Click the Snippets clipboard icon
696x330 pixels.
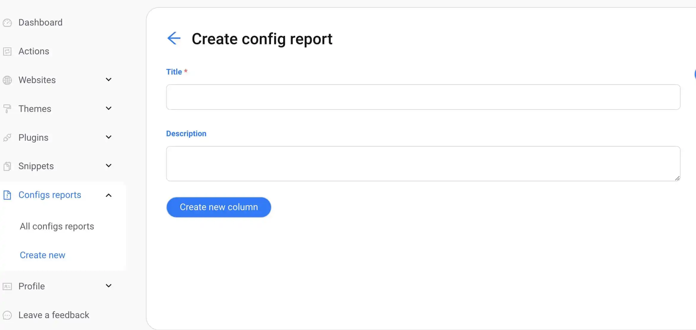coord(7,166)
